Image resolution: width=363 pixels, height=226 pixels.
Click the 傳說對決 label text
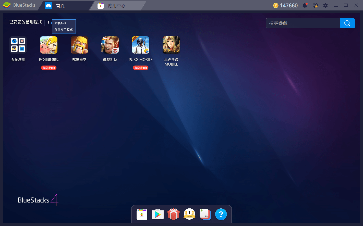pyautogui.click(x=110, y=60)
